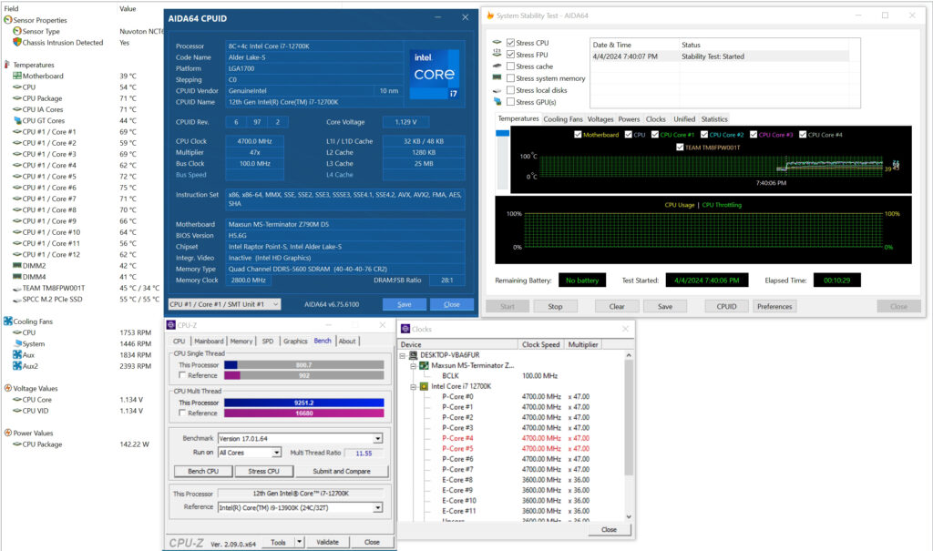933x551 pixels.
Task: Click the Chassis Intrusion Detected shield icon
Action: [17, 42]
